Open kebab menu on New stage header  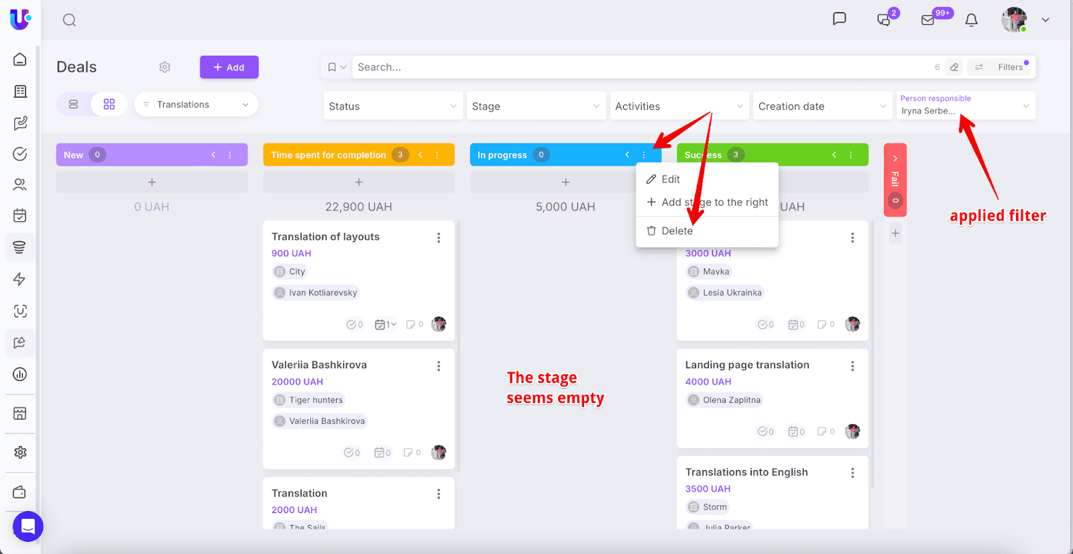pyautogui.click(x=230, y=155)
